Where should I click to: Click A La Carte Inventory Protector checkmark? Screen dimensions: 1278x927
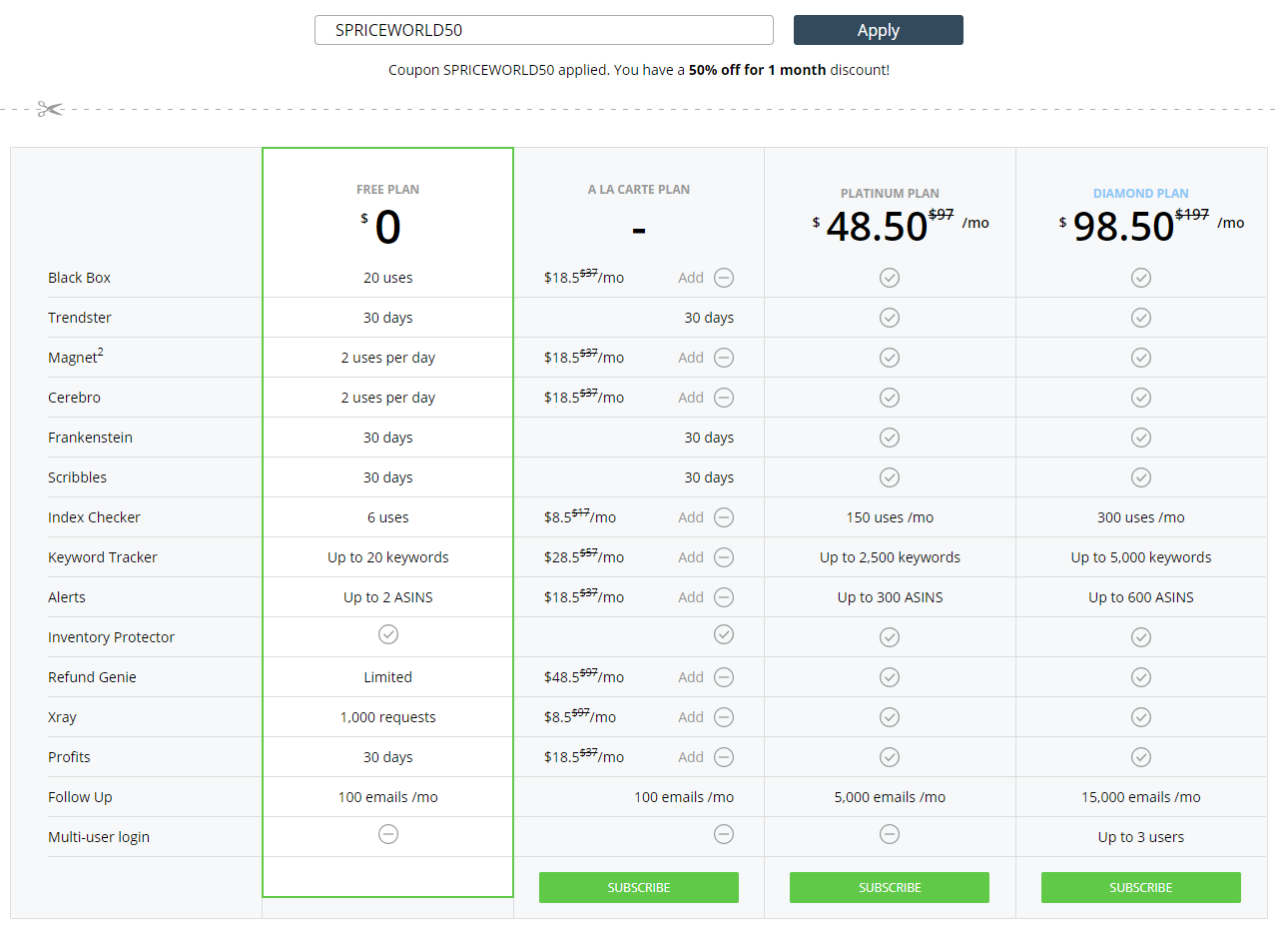(724, 634)
